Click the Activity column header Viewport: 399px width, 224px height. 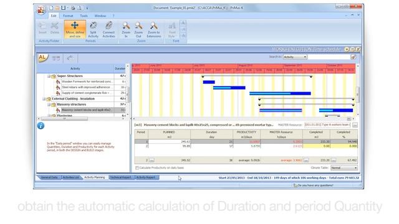point(75,68)
